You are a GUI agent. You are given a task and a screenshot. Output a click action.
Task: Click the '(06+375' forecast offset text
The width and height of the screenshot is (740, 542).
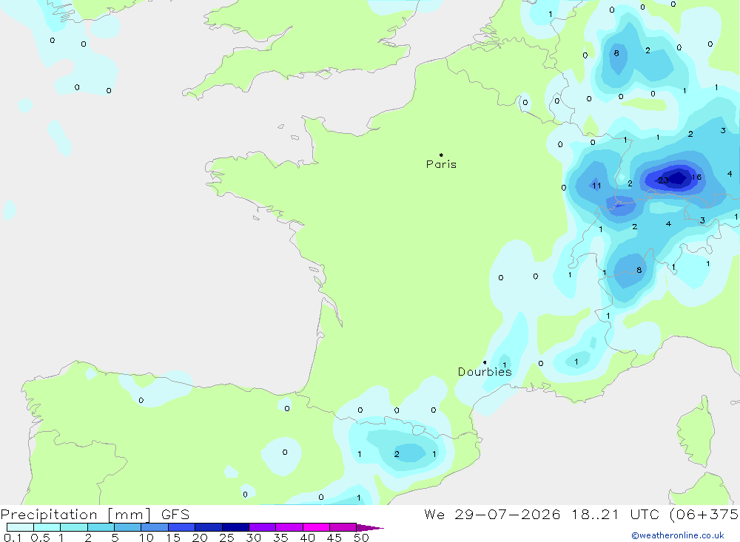[x=704, y=515]
